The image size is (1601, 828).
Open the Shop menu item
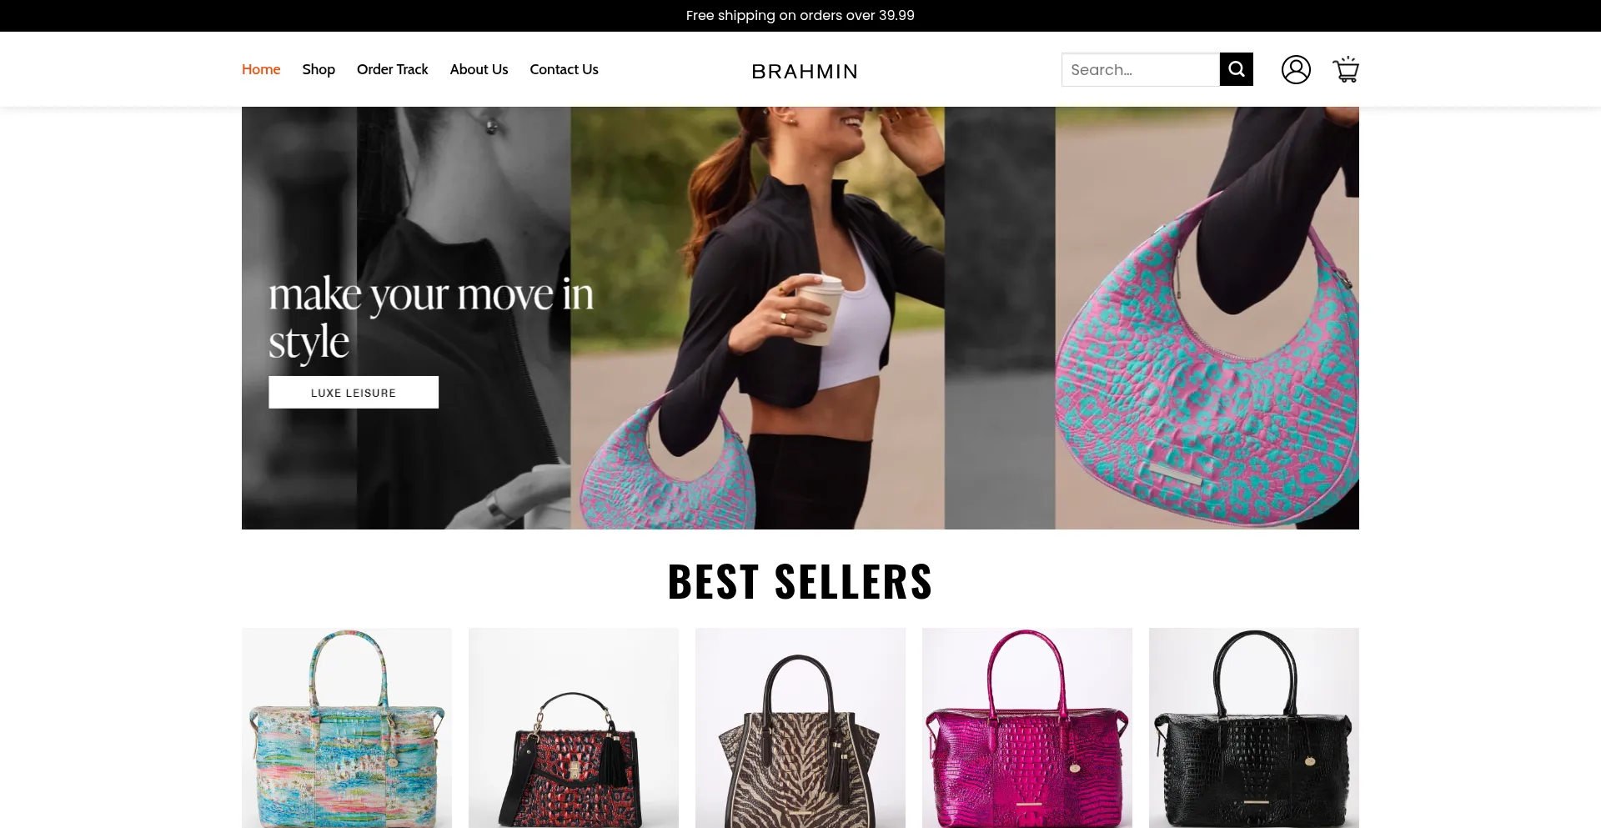pyautogui.click(x=319, y=69)
